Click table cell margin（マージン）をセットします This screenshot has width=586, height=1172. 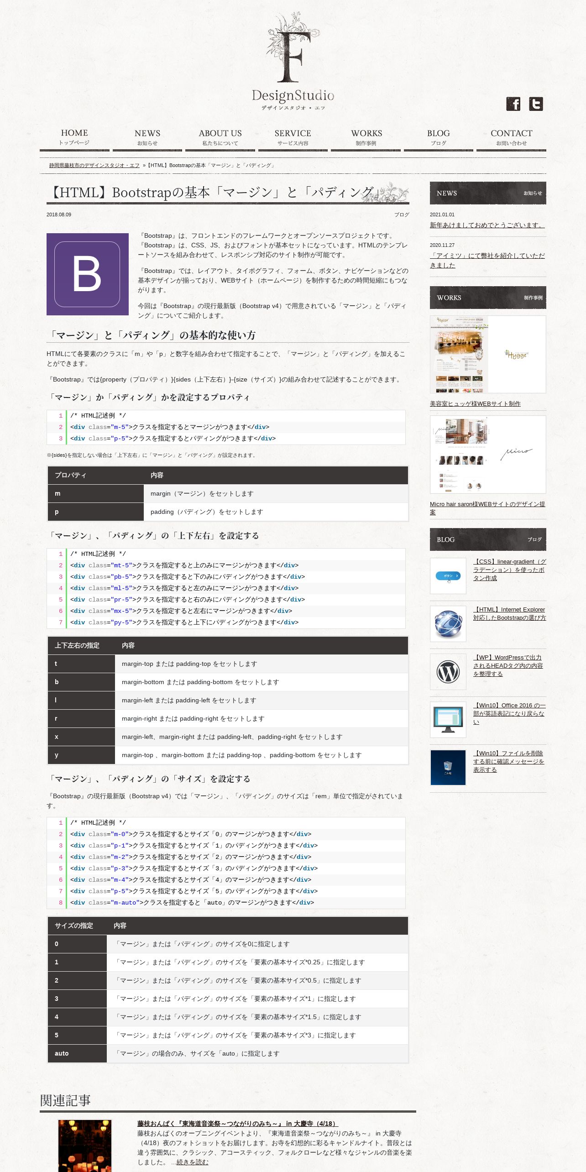pyautogui.click(x=276, y=493)
